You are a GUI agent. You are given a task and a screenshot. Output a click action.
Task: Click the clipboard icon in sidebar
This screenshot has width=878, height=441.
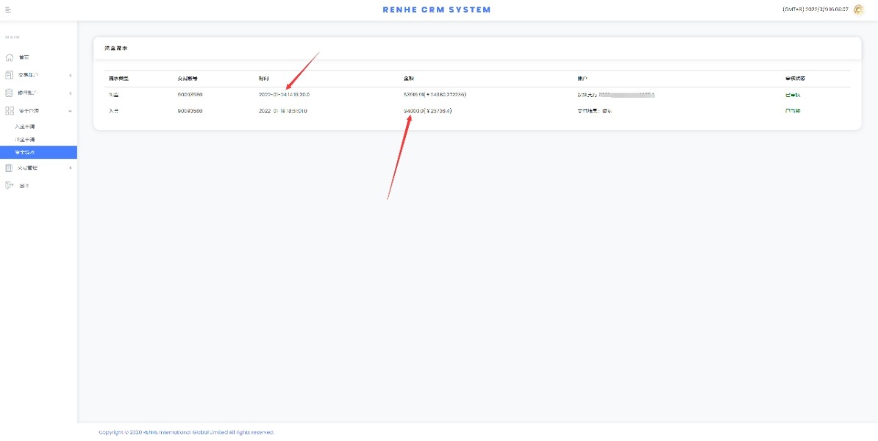[x=10, y=168]
